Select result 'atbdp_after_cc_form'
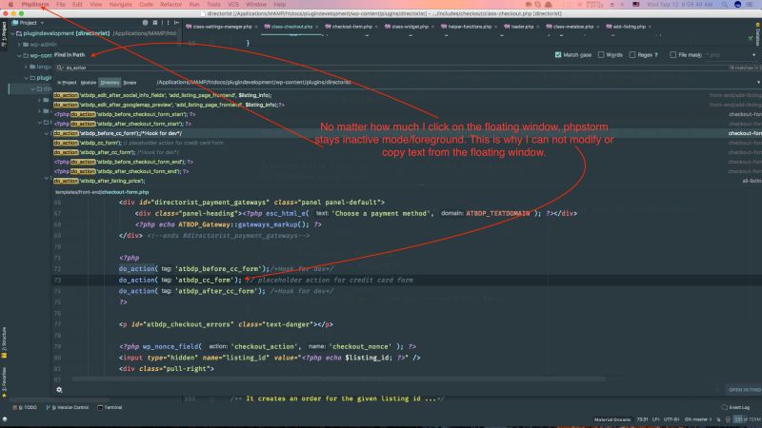 pyautogui.click(x=408, y=152)
